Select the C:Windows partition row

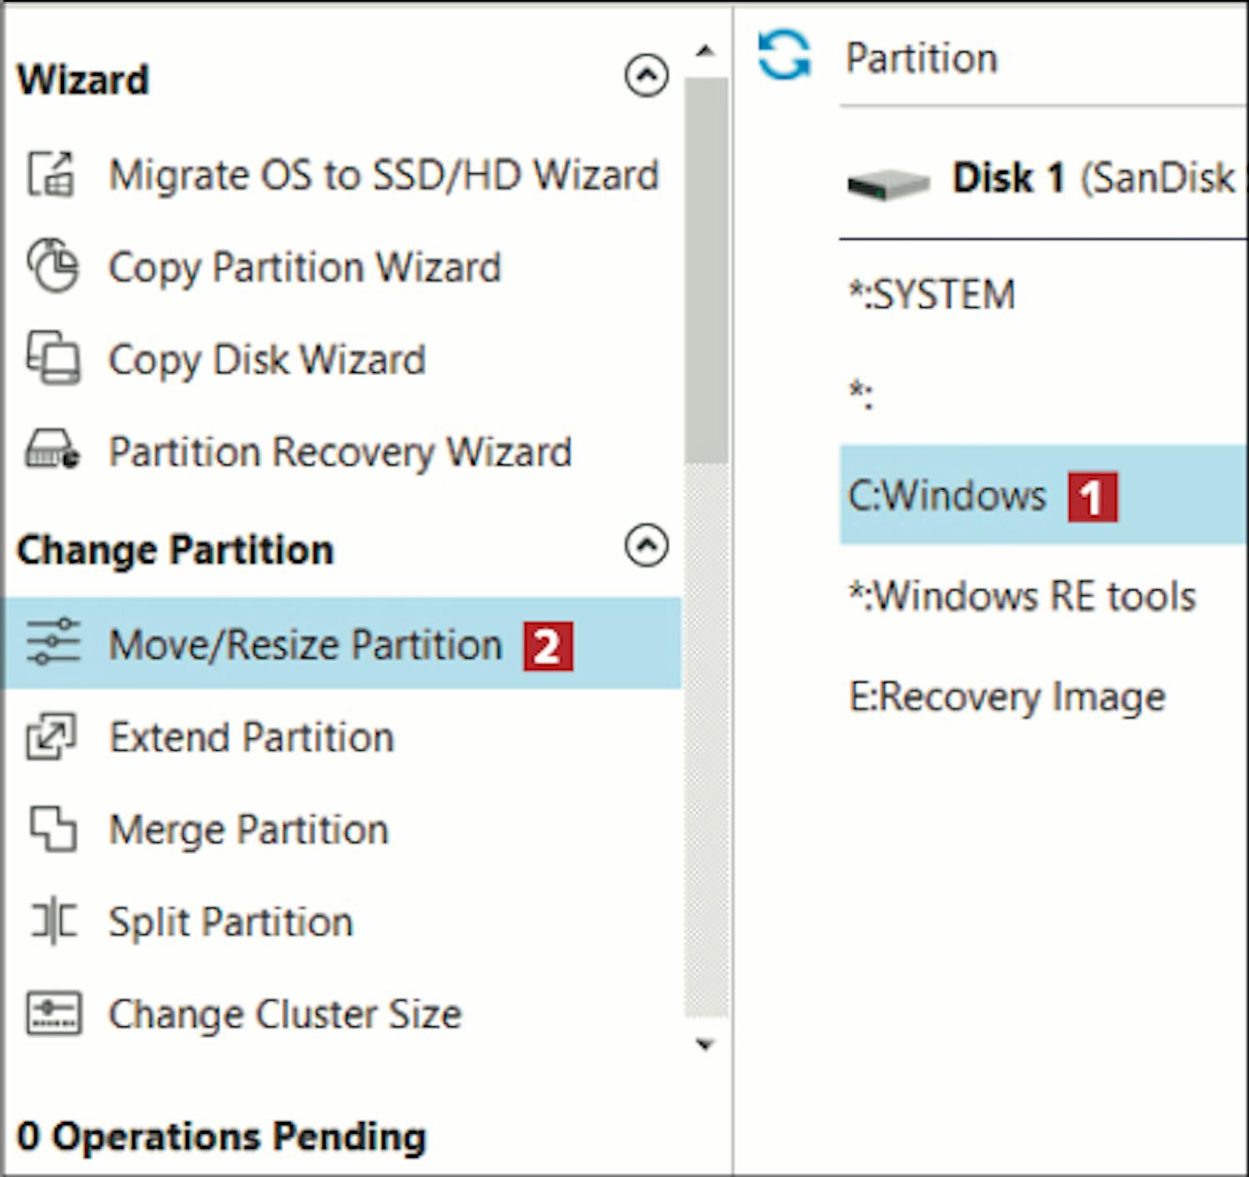[x=947, y=496]
